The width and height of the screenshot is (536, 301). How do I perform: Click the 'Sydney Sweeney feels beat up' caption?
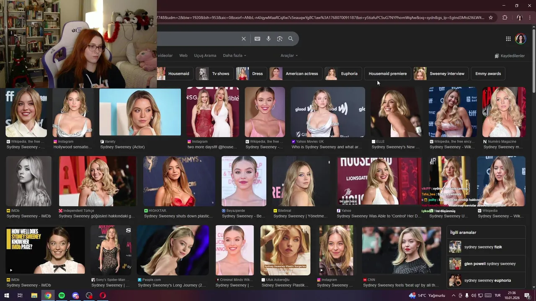coord(401,285)
